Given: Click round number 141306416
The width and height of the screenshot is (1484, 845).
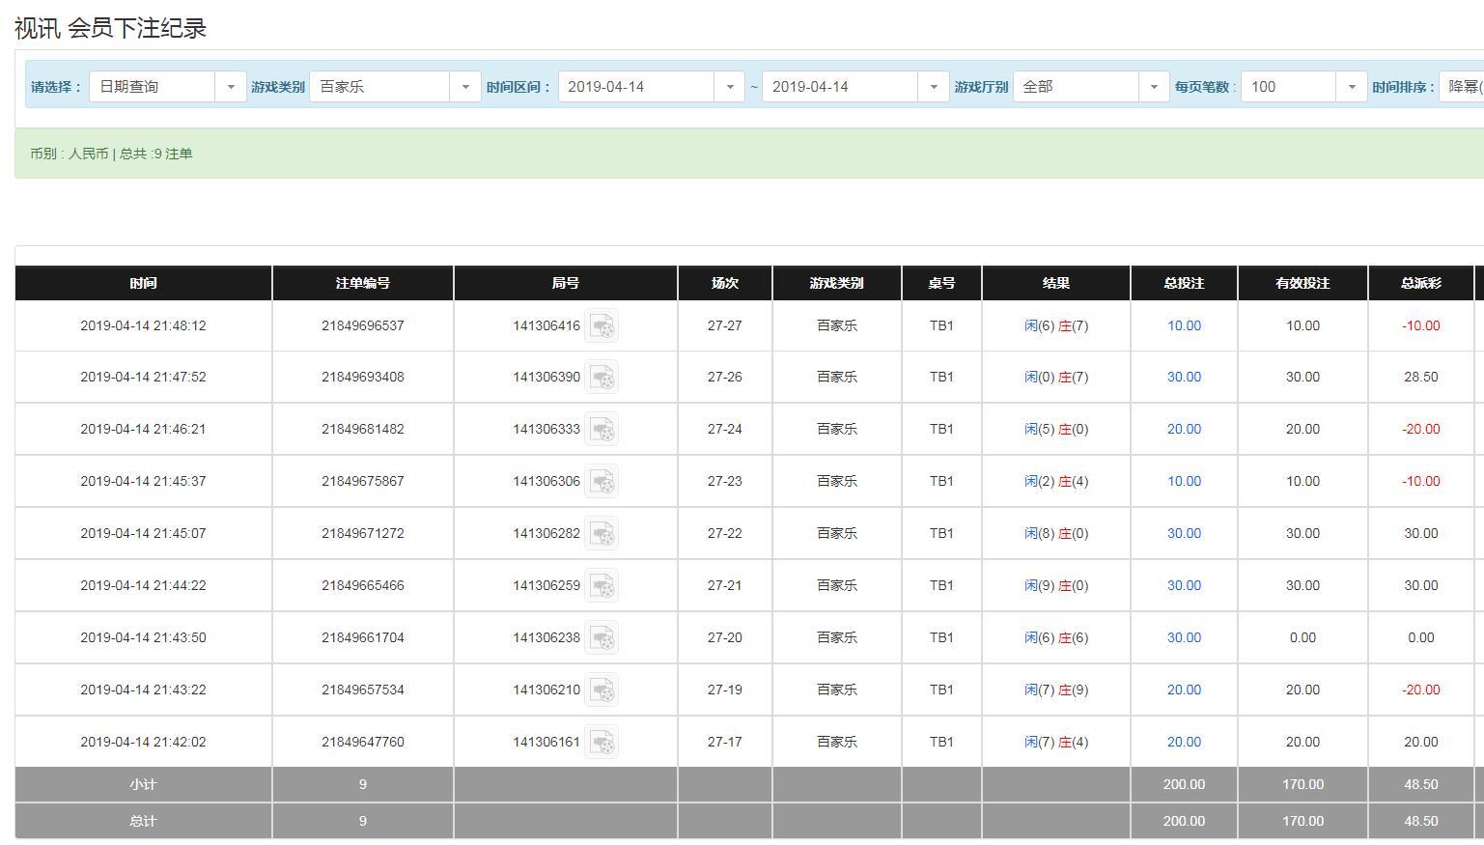Looking at the screenshot, I should [x=546, y=325].
